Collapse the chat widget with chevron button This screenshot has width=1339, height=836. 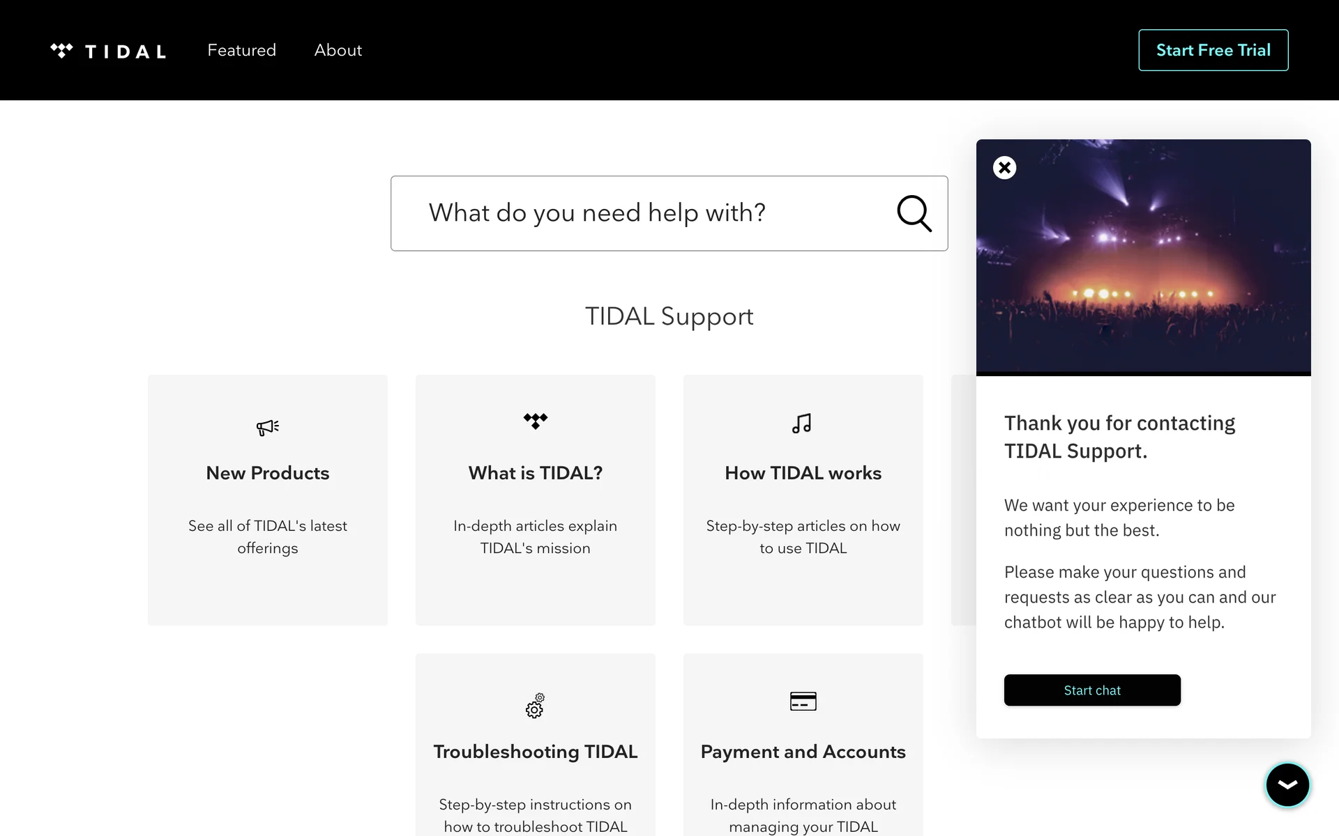coord(1287,784)
